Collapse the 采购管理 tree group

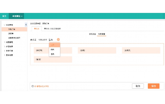[x=4, y=25]
